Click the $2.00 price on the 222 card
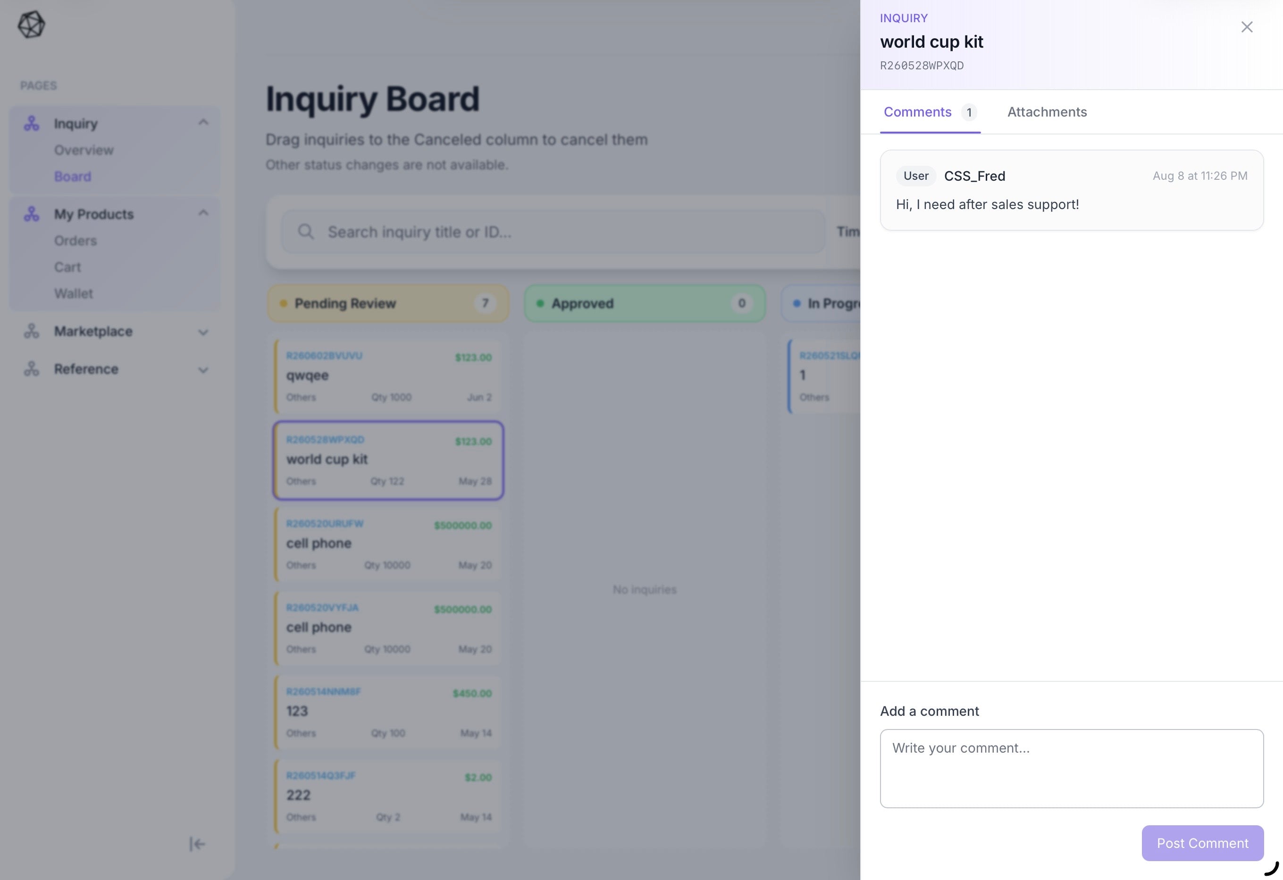Viewport: 1283px width, 880px height. (x=478, y=777)
